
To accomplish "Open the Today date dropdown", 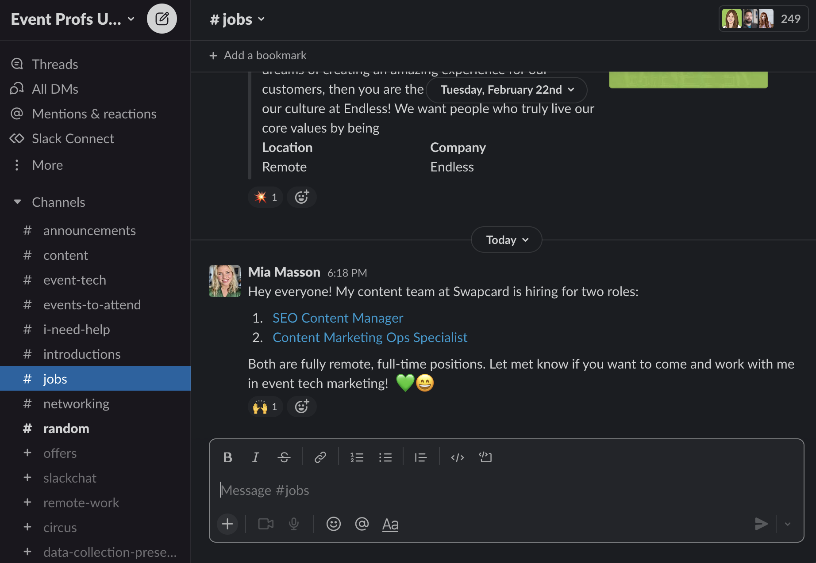I will coord(507,240).
